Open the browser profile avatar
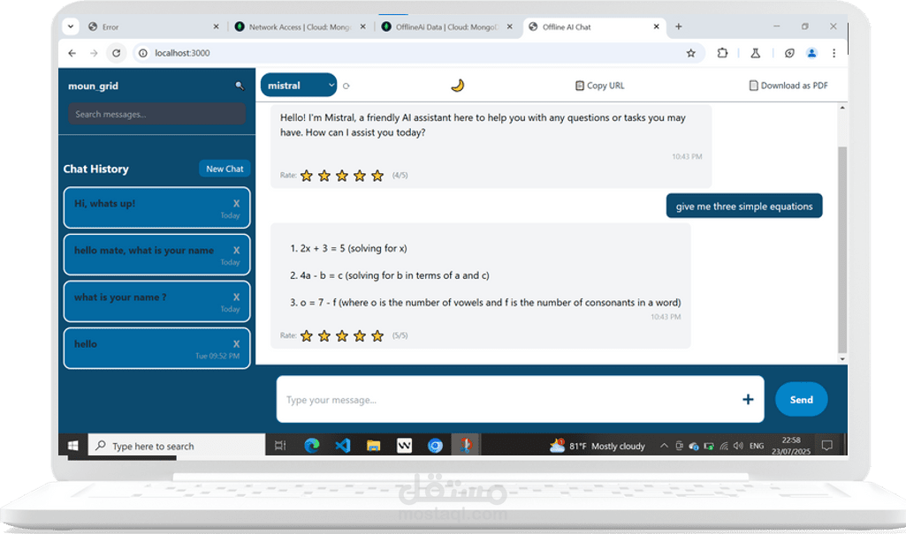Image resolution: width=906 pixels, height=534 pixels. click(811, 53)
